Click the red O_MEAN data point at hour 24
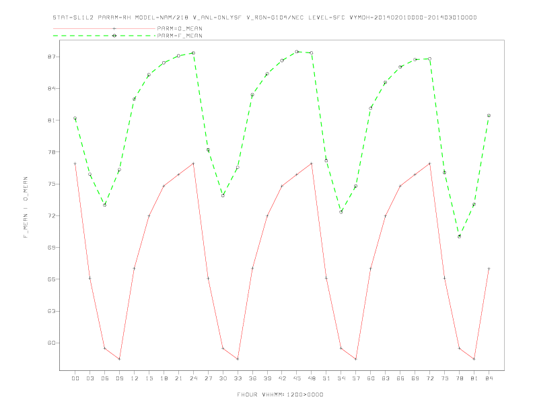The image size is (533, 412). (x=193, y=164)
